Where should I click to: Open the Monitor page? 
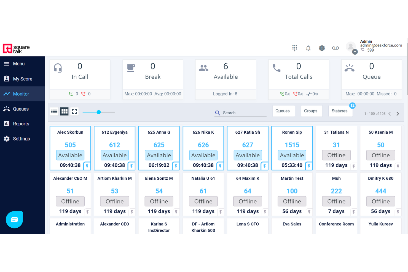22,94
